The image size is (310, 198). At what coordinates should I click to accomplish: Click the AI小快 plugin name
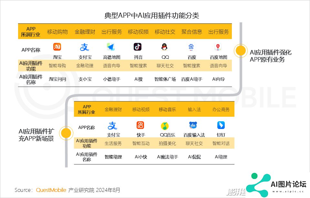tap(141, 157)
